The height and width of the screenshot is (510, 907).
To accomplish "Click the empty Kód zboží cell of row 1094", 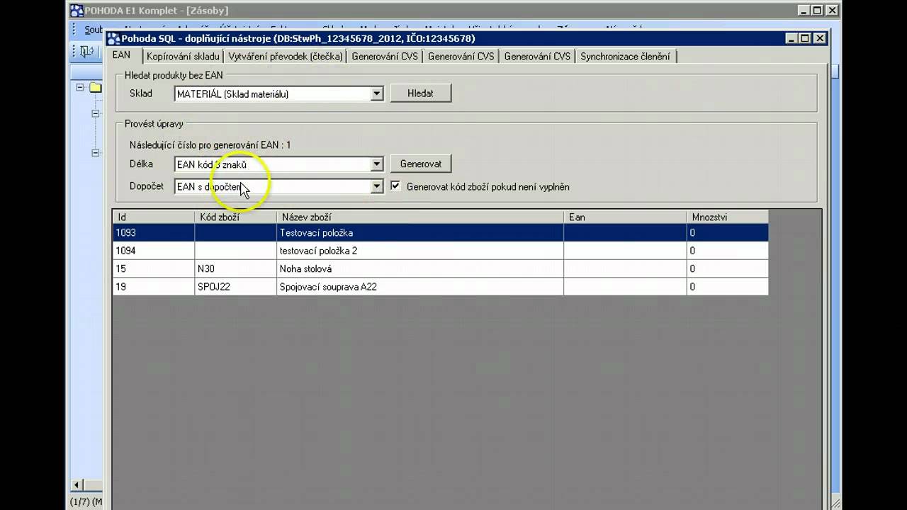I will pos(235,251).
